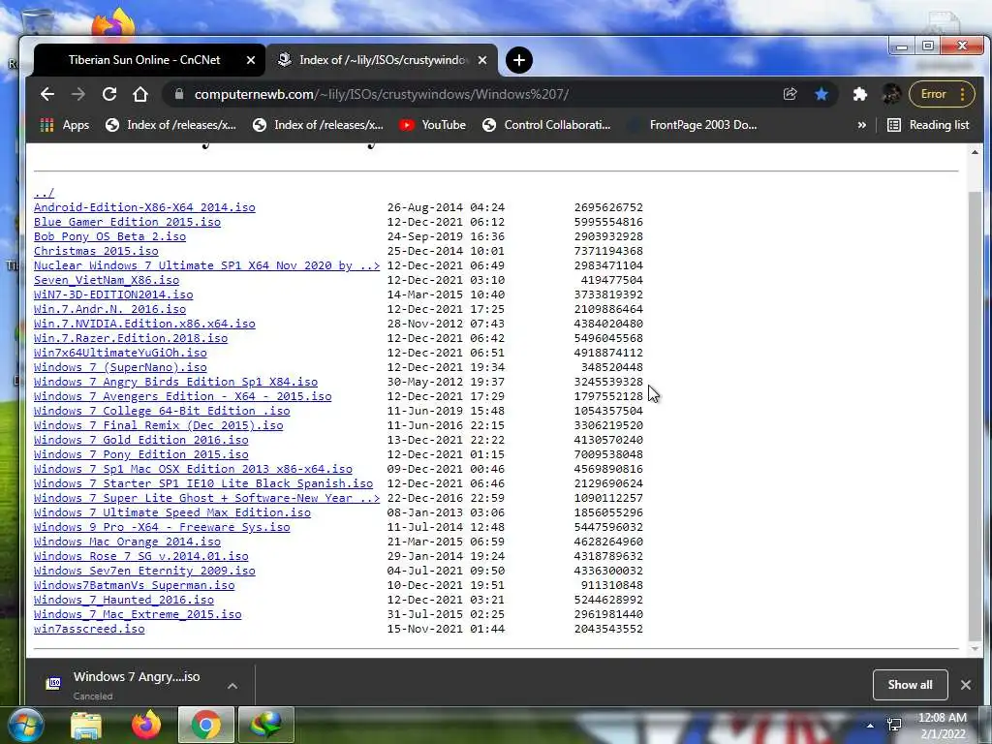The width and height of the screenshot is (992, 744).
Task: Open Win.7.NVIDIA.Edition.x86.x64.iso link
Action: [145, 324]
